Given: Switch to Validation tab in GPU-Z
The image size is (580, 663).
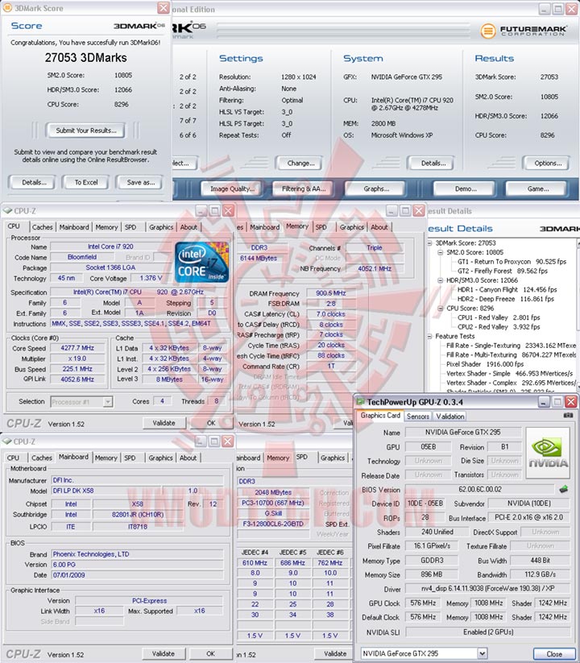Looking at the screenshot, I should tap(450, 416).
